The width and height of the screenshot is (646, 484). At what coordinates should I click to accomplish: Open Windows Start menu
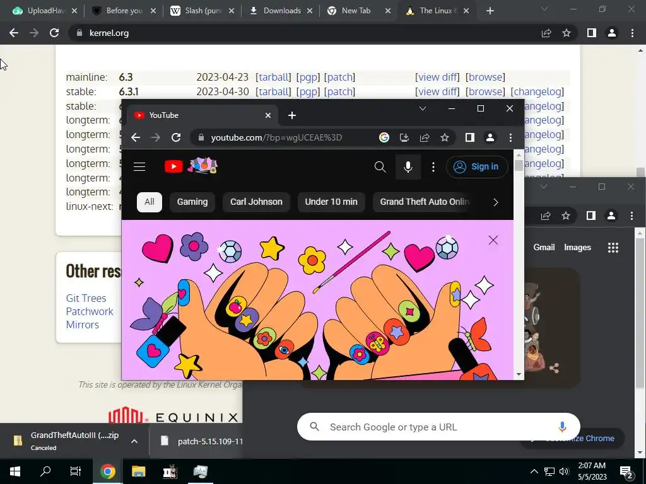[15, 471]
